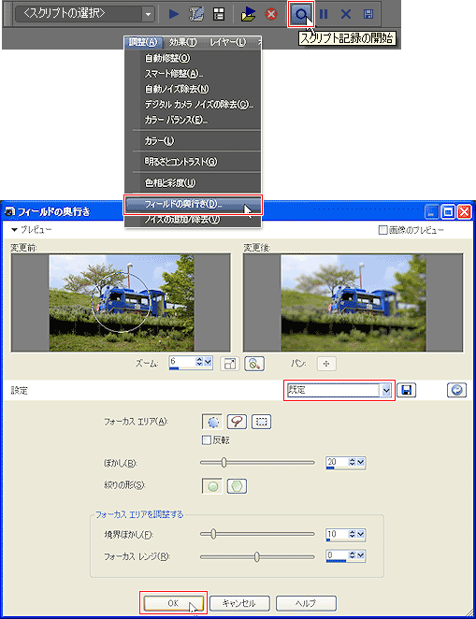Click the ぼかし value field showing 20
This screenshot has height=619, width=476.
pos(337,463)
